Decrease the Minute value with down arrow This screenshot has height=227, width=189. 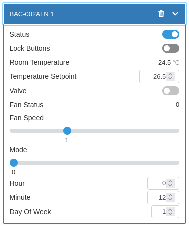[170, 199]
